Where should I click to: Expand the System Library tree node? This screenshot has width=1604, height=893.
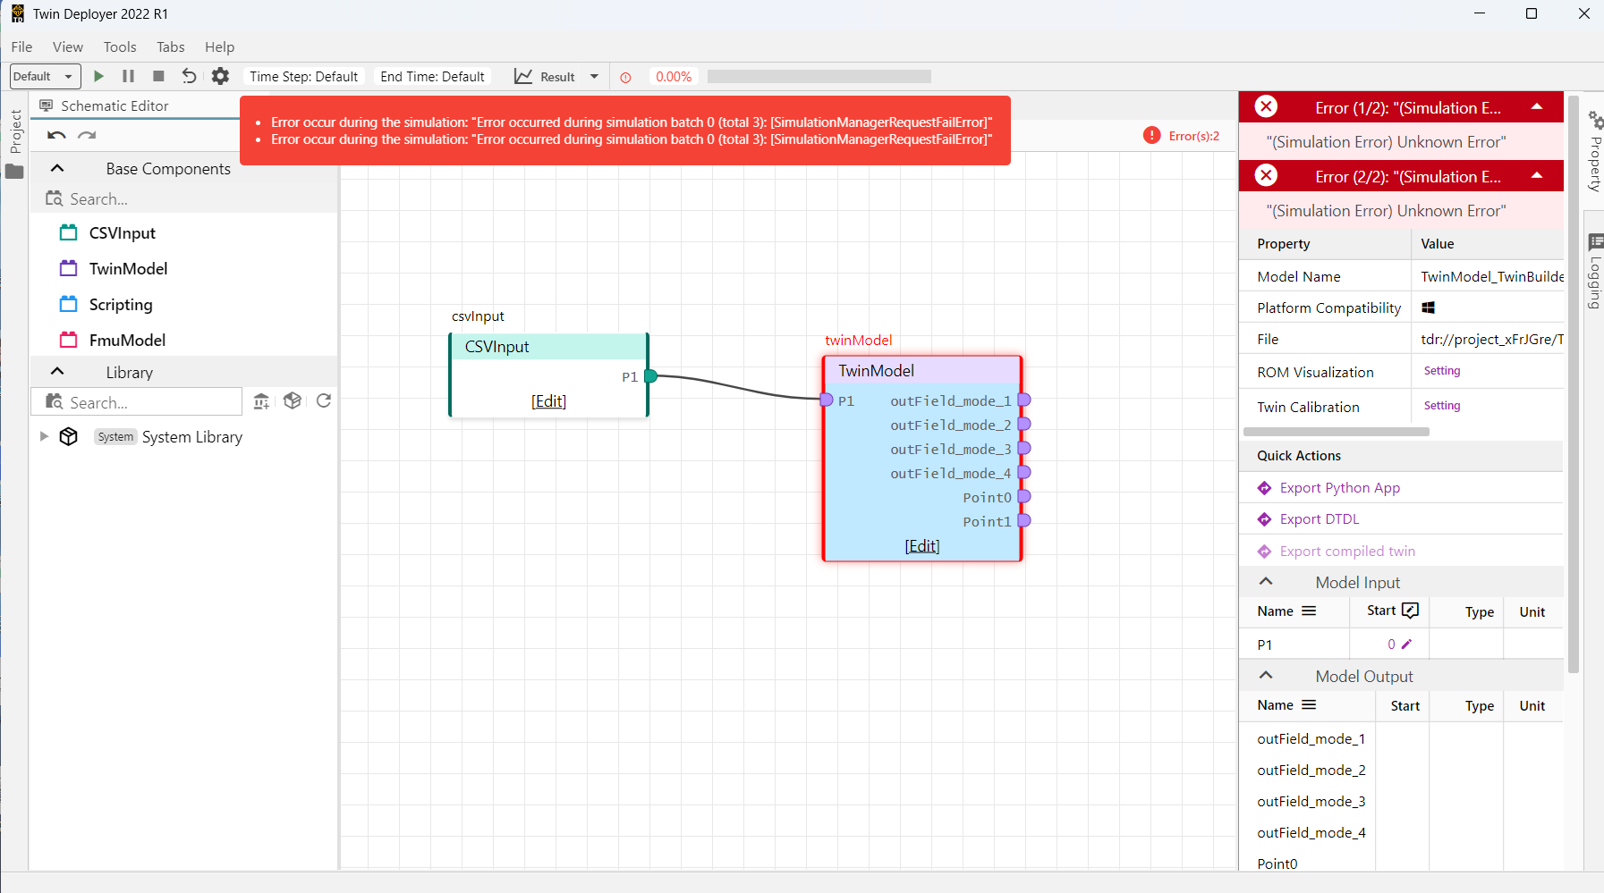point(44,436)
